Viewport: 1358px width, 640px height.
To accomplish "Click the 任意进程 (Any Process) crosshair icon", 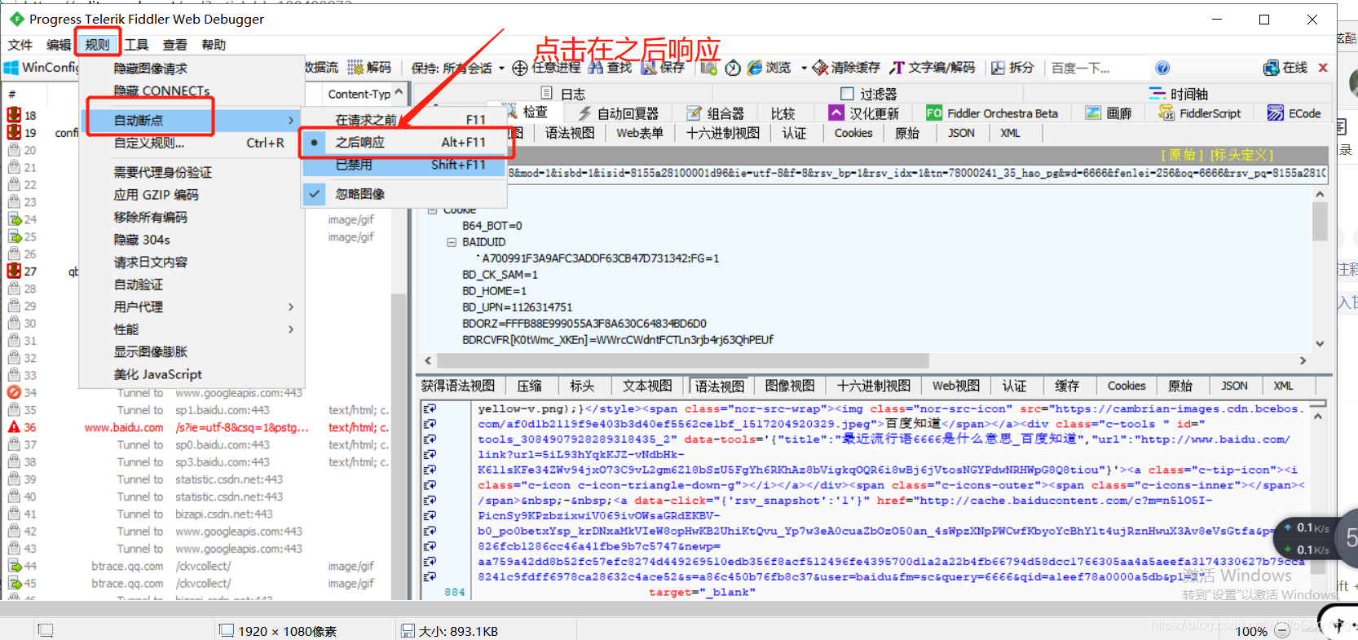I will [519, 68].
